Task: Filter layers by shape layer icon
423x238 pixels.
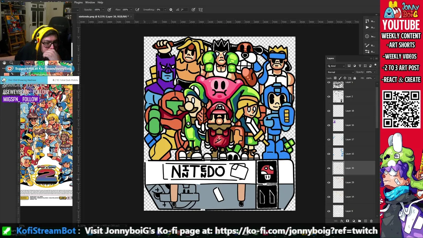Action: pos(365,66)
